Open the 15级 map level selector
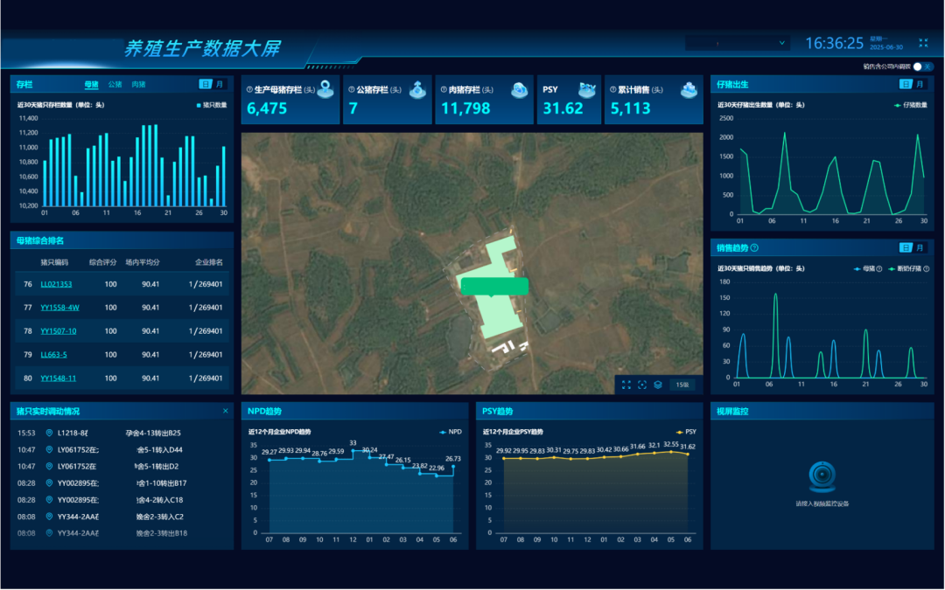This screenshot has height=590, width=945. pos(682,385)
